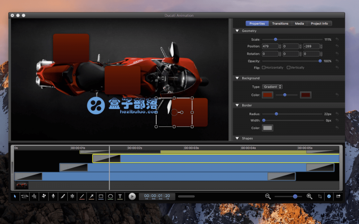Collapse the Geometry section
The width and height of the screenshot is (359, 224).
pyautogui.click(x=237, y=30)
